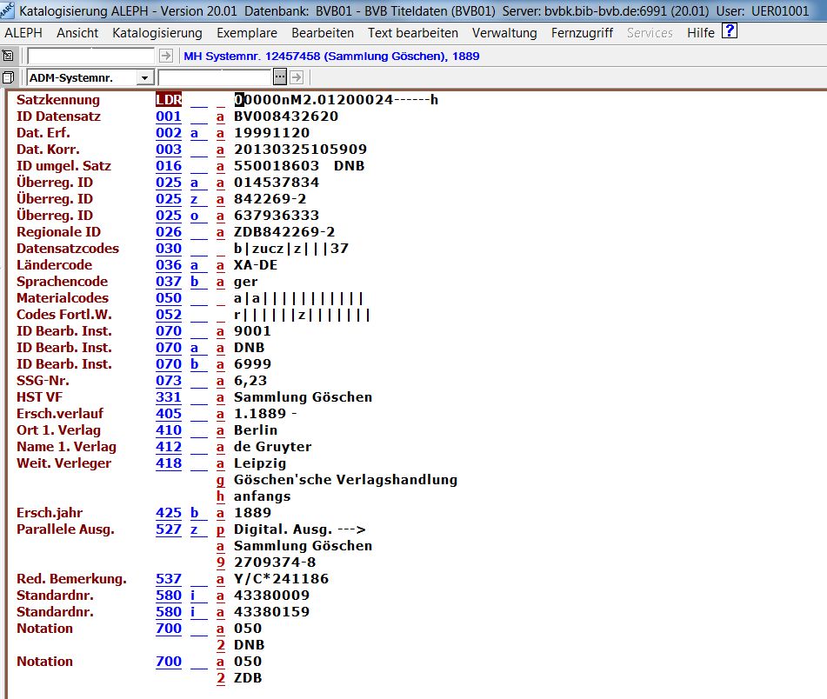Click field tag 412 for Name 1. Verlag
Viewport: 827px width, 699px height.
(x=169, y=447)
